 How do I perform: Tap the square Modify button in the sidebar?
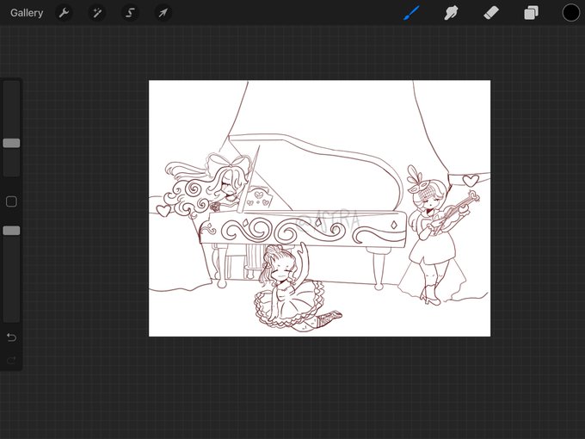coord(11,201)
